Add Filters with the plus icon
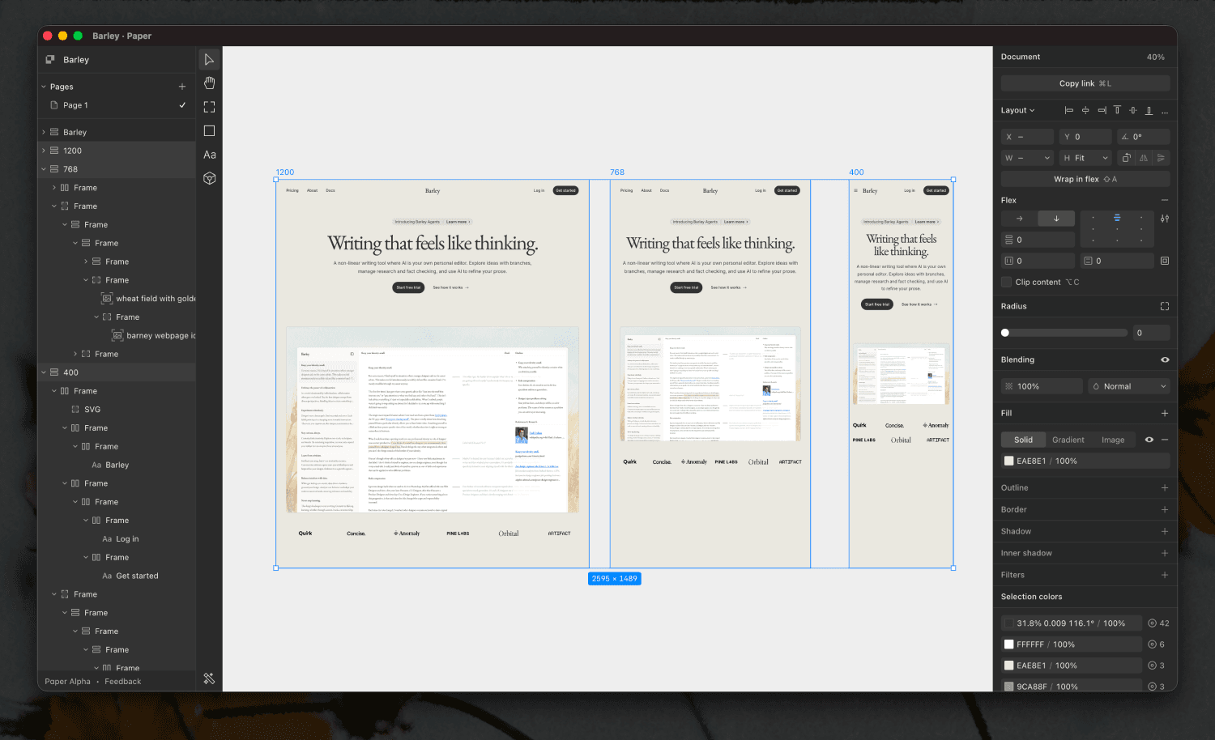The image size is (1215, 740). click(x=1165, y=575)
